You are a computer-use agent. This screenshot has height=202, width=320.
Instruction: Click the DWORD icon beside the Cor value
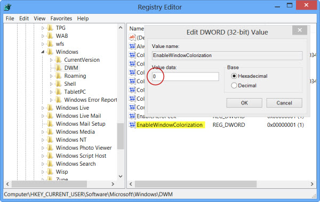(132, 107)
